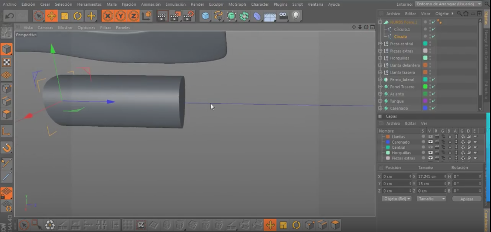Click the Rotación H field
This screenshot has width=491, height=232.
[467, 177]
